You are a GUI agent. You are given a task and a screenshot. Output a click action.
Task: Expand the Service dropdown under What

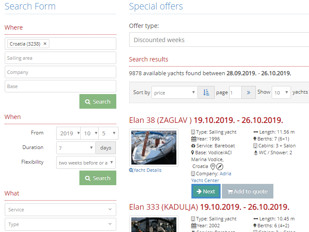click(61, 210)
